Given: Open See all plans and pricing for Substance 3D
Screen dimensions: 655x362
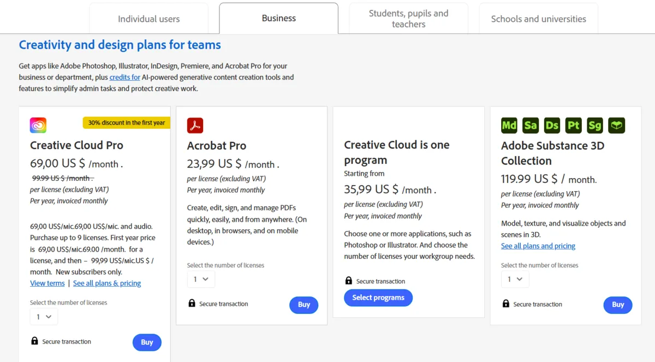Looking at the screenshot, I should coord(538,246).
